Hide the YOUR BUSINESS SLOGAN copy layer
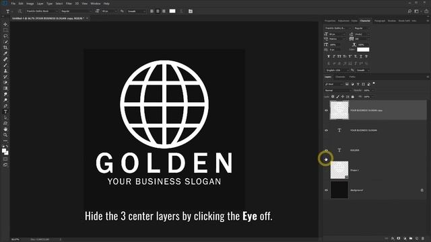 (326, 110)
